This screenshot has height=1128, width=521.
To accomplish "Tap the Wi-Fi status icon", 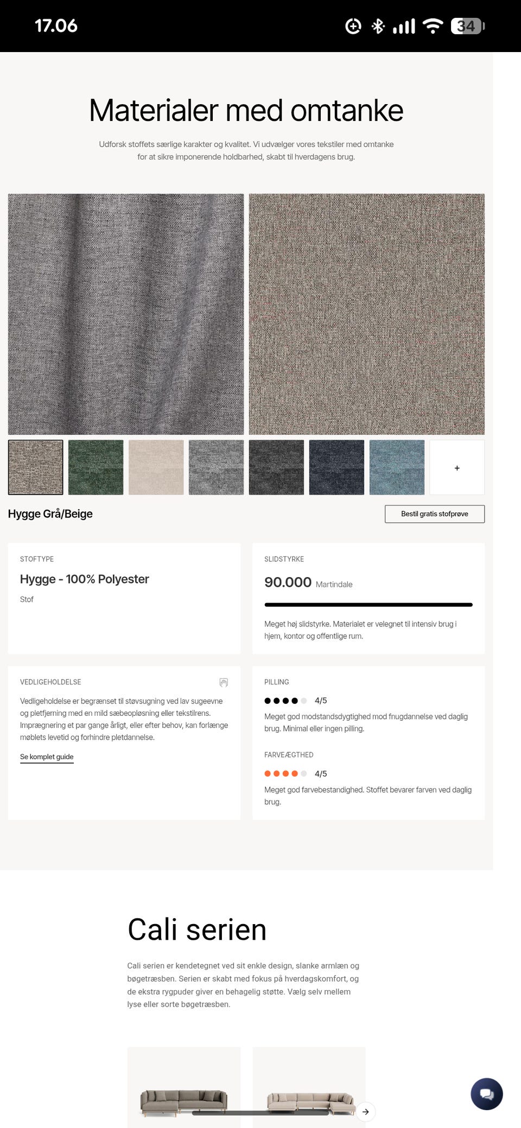I will [433, 25].
